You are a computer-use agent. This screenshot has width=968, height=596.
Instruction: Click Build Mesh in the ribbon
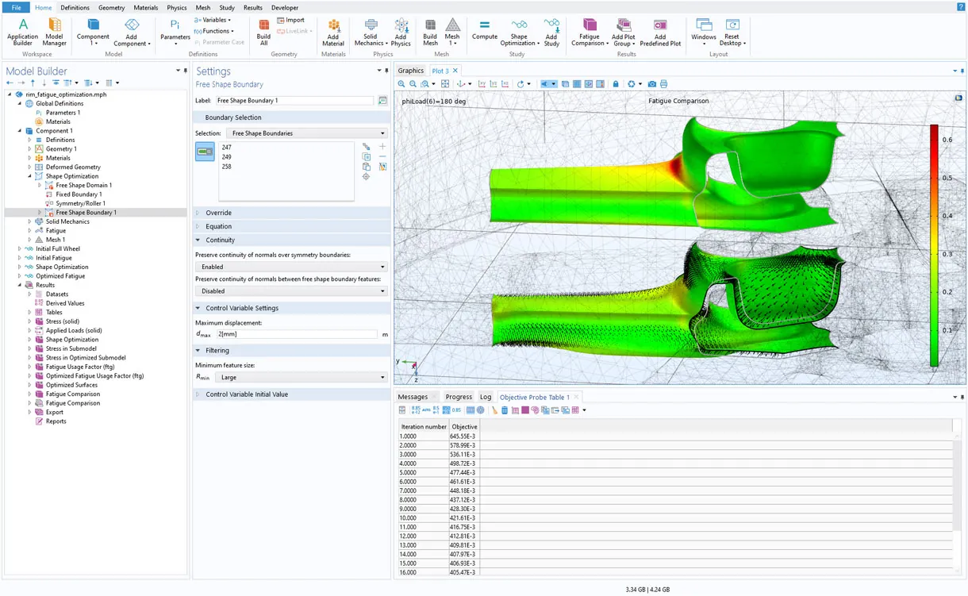click(429, 30)
